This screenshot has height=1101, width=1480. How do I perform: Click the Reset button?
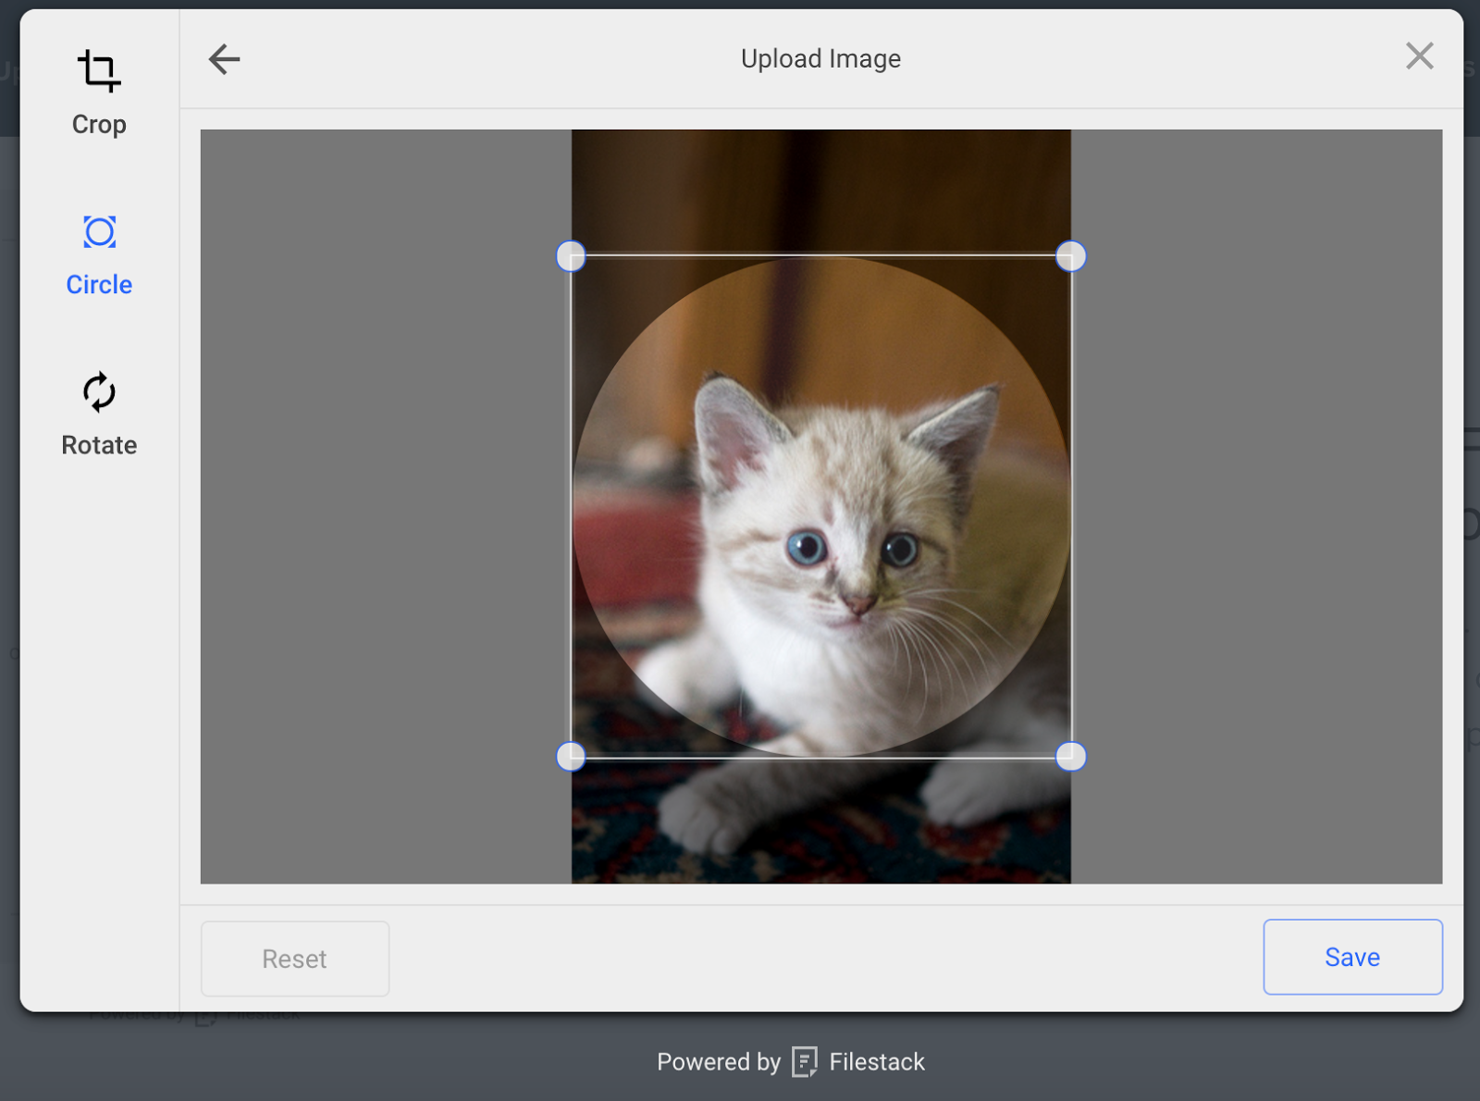point(294,959)
